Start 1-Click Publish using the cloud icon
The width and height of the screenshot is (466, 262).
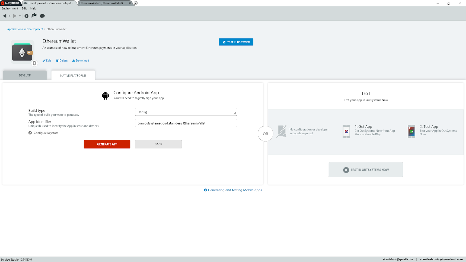click(x=34, y=16)
